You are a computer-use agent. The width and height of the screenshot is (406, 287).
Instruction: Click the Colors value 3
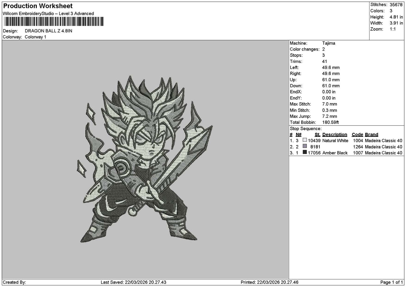(x=391, y=11)
